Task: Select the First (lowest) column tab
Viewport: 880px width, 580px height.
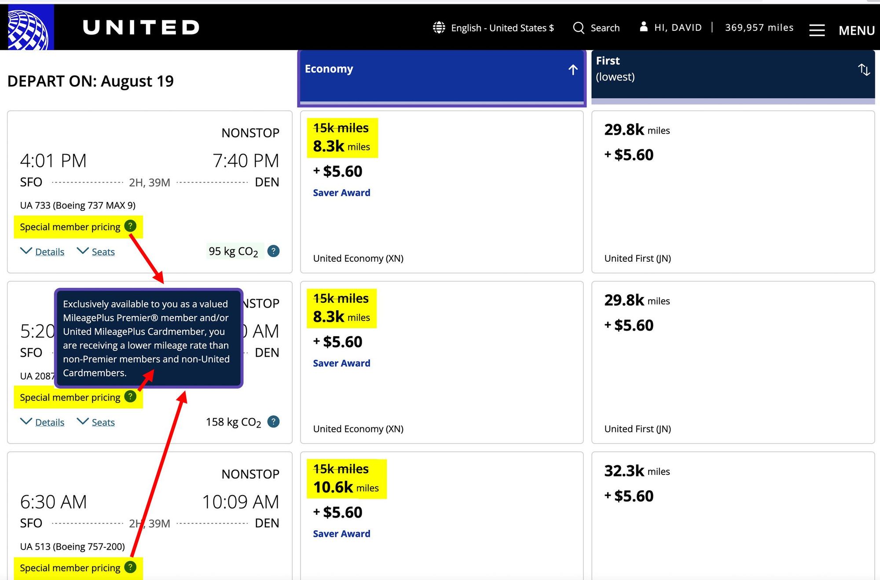Action: 733,77
